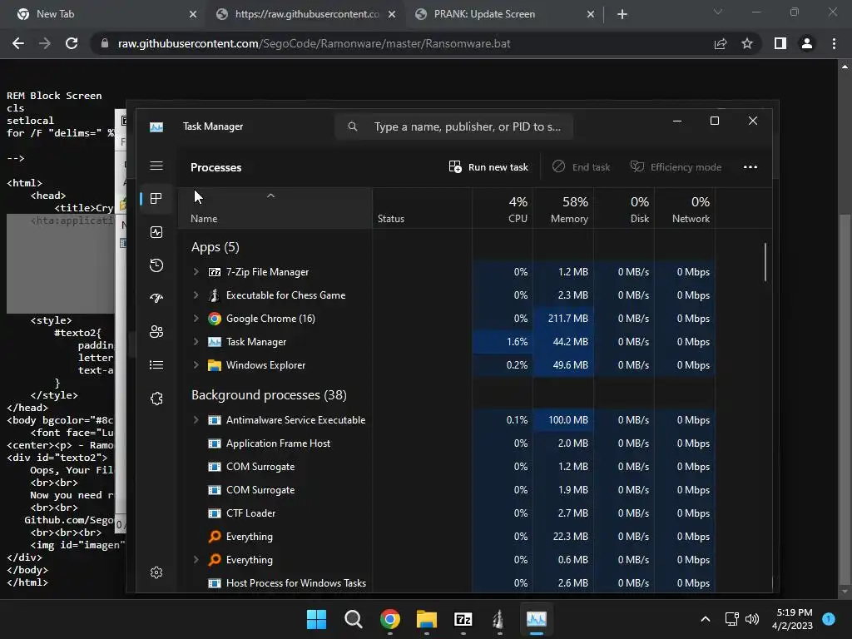The width and height of the screenshot is (852, 639).
Task: Open clock and date on taskbar
Action: [793, 619]
